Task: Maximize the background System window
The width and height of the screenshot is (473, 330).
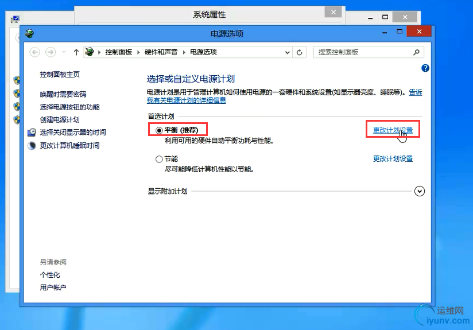Action: (x=385, y=17)
